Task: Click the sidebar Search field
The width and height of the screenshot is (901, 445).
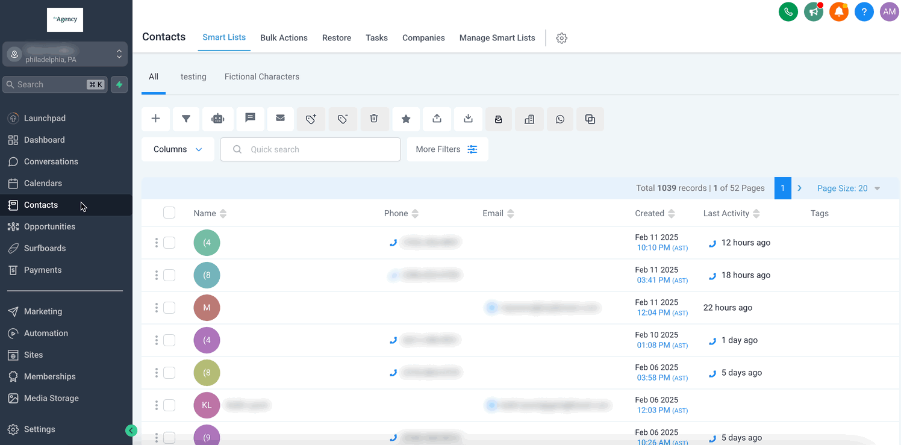Action: [x=55, y=84]
